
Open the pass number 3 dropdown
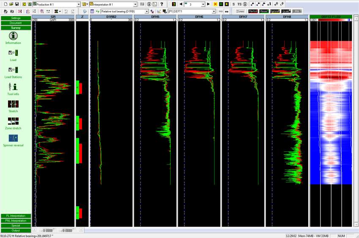tap(203, 4)
